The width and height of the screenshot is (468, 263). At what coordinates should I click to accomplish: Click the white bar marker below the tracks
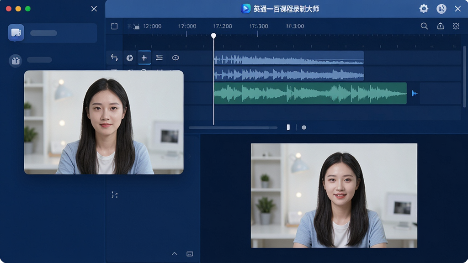point(288,127)
